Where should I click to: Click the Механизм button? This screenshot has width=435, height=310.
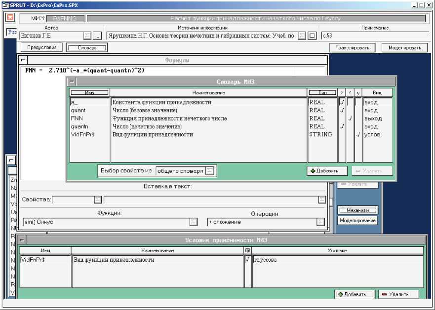tap(358, 210)
